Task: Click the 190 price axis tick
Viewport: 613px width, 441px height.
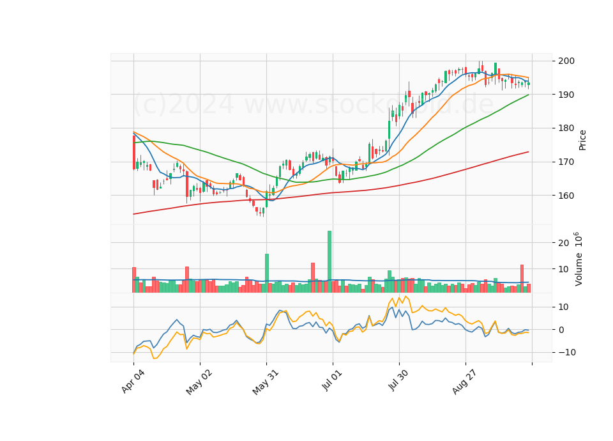Action: 566,95
